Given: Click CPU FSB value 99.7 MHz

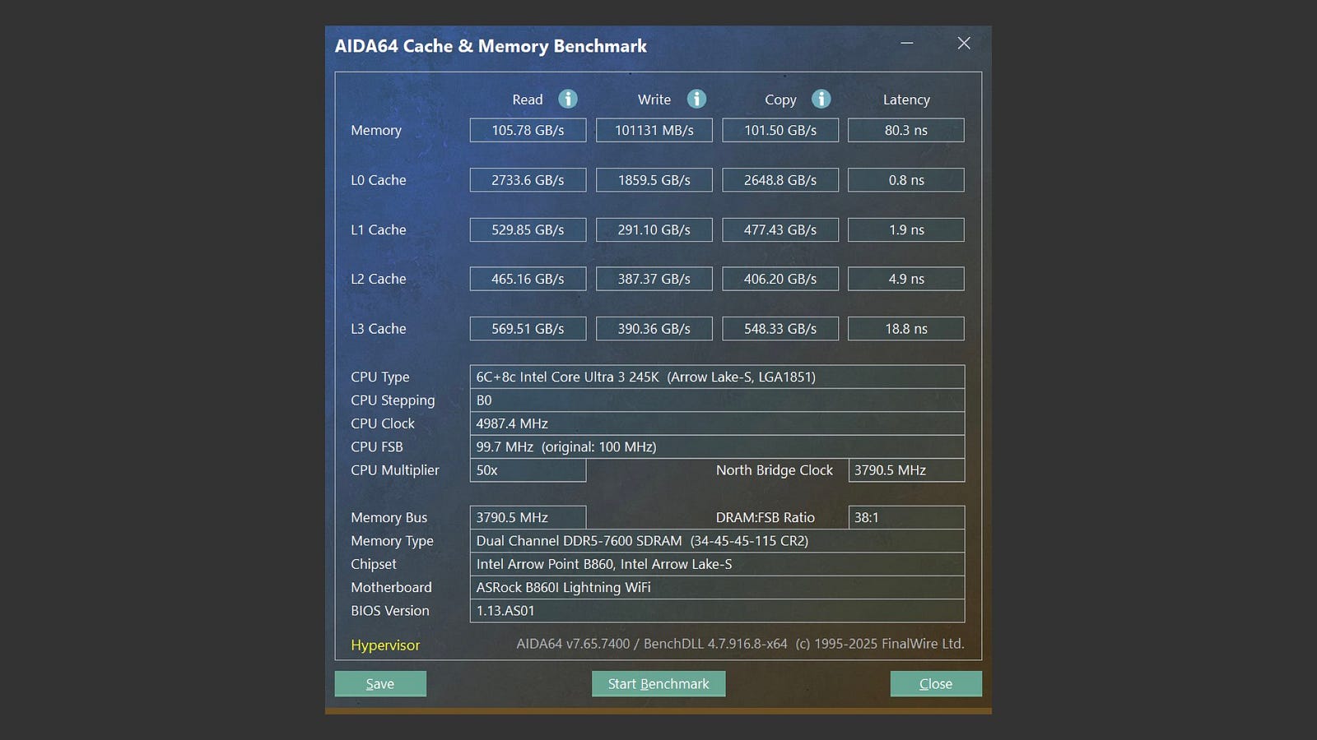Looking at the screenshot, I should (x=717, y=446).
